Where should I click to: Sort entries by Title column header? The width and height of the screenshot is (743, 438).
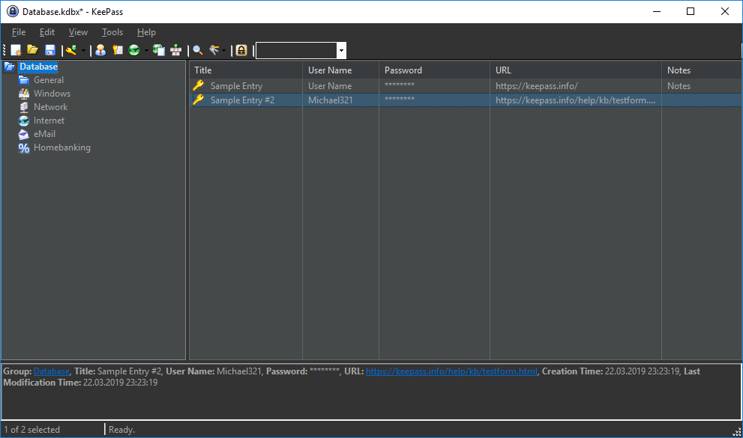(246, 70)
